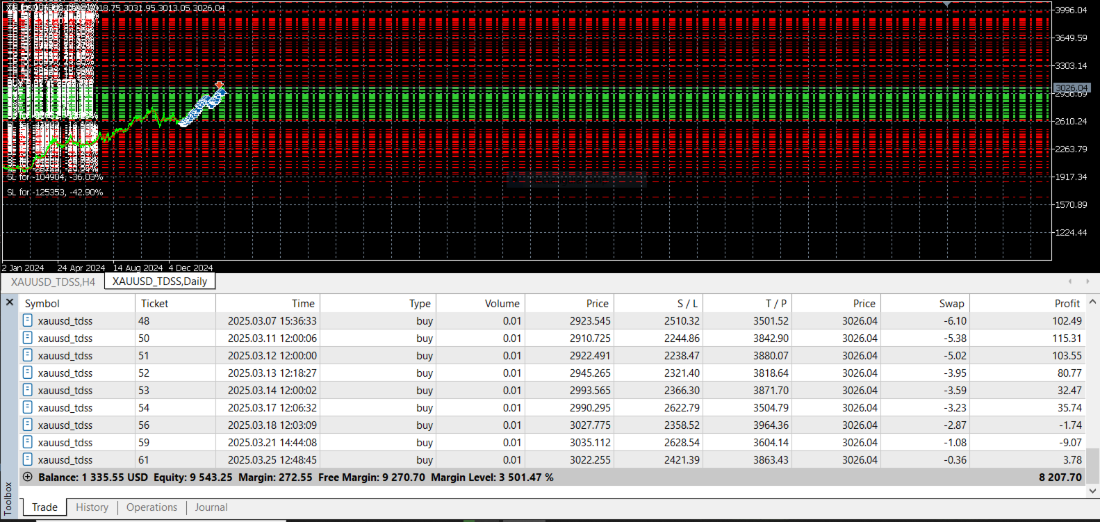Sort by the T / P column header
Image resolution: width=1100 pixels, height=522 pixels.
tap(747, 303)
